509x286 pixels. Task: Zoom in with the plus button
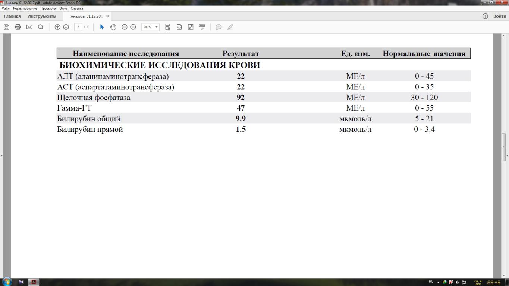133,27
